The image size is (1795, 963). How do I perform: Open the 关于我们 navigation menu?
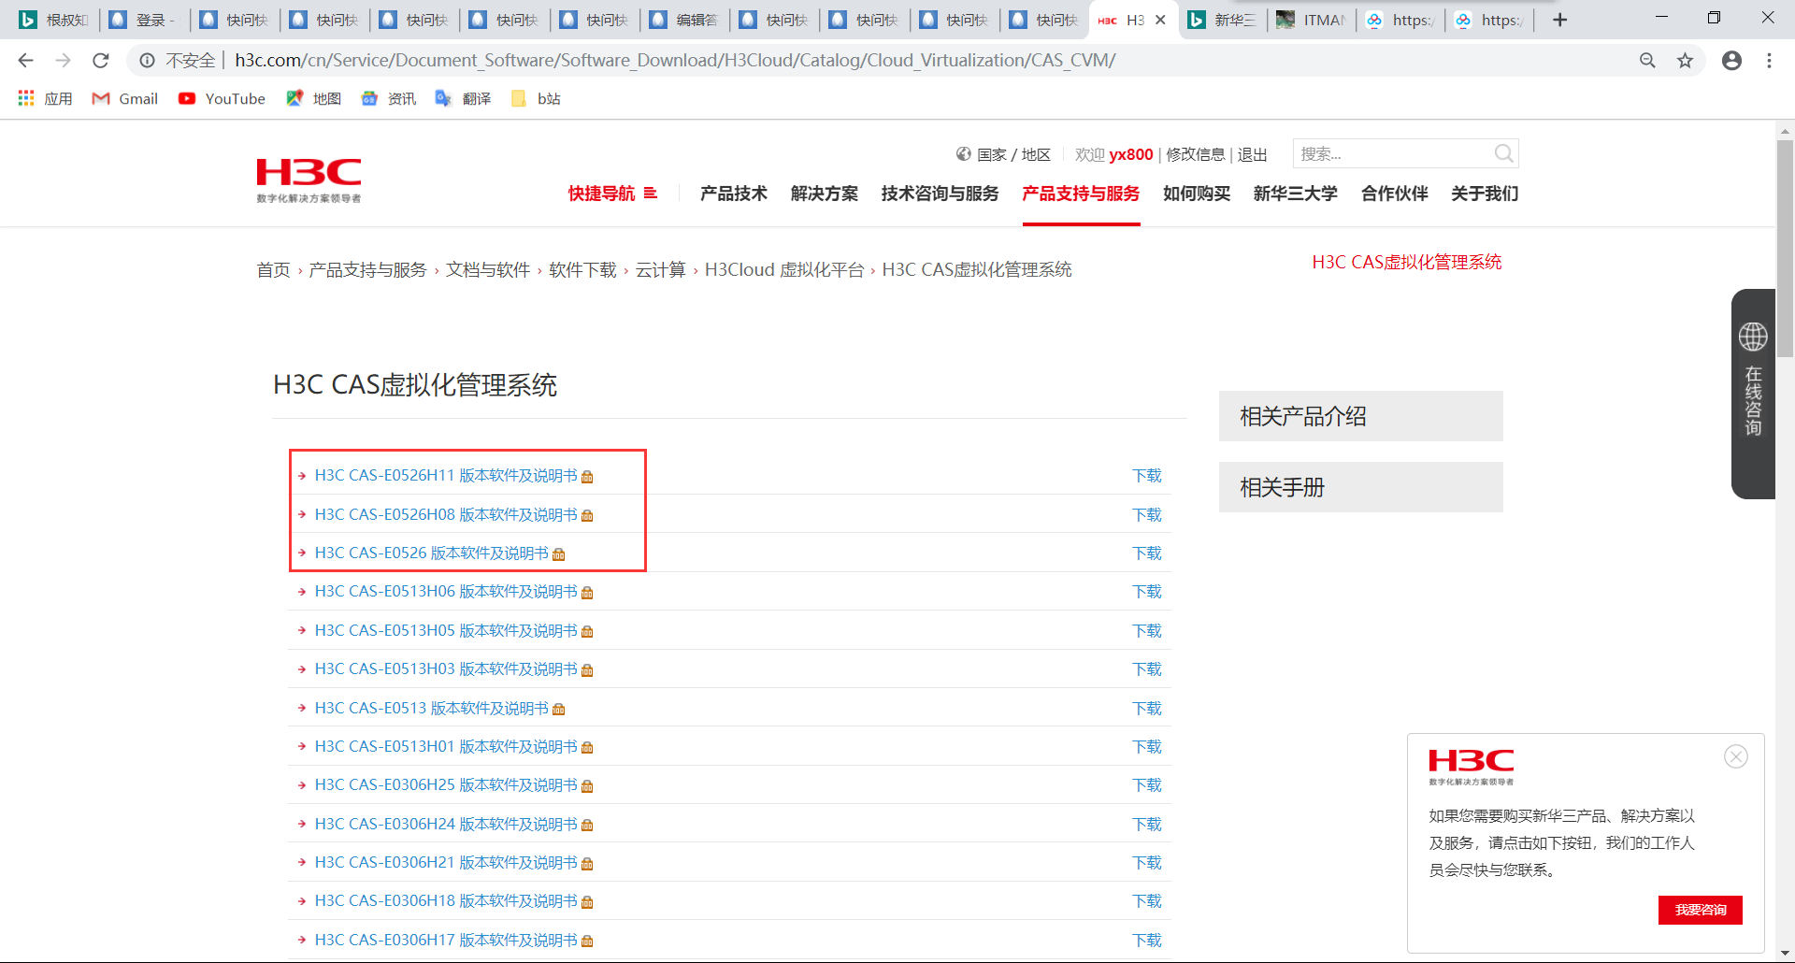coord(1485,194)
